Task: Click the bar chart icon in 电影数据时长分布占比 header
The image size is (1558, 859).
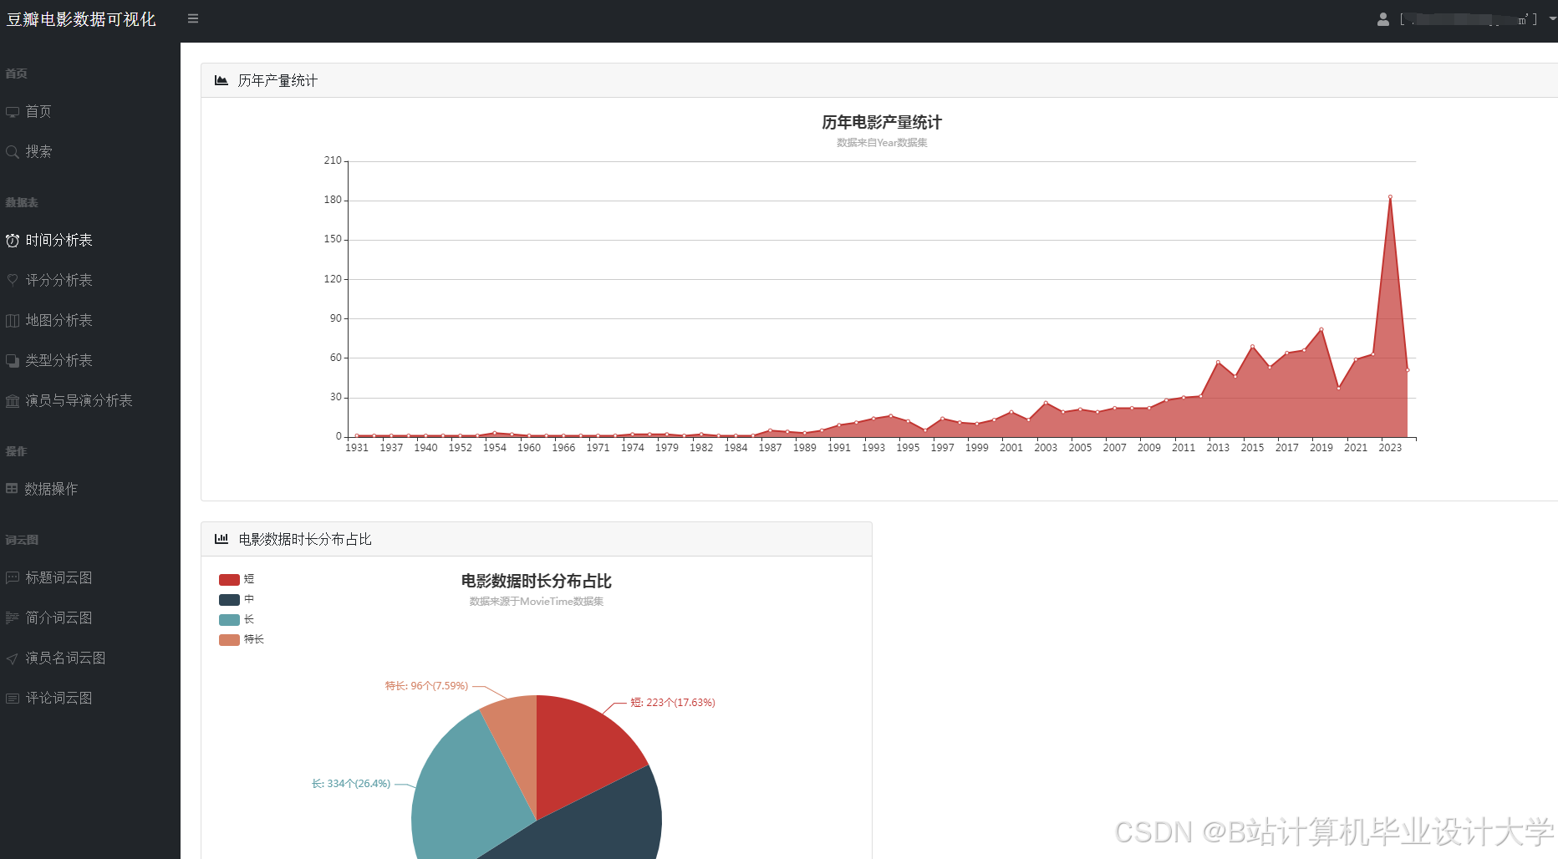Action: (221, 539)
